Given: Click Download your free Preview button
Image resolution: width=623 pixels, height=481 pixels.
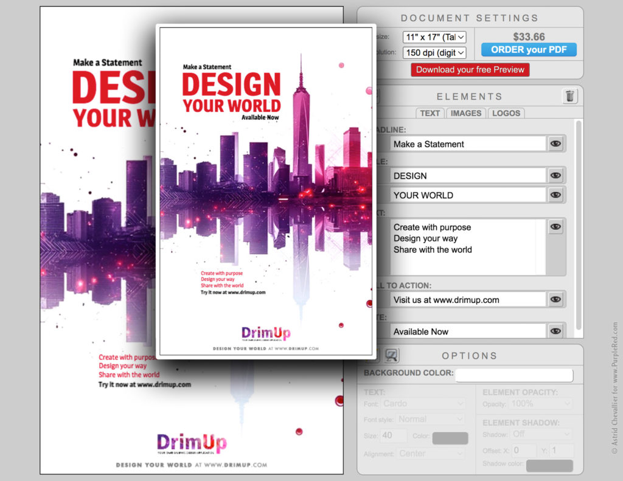Looking at the screenshot, I should pyautogui.click(x=470, y=70).
